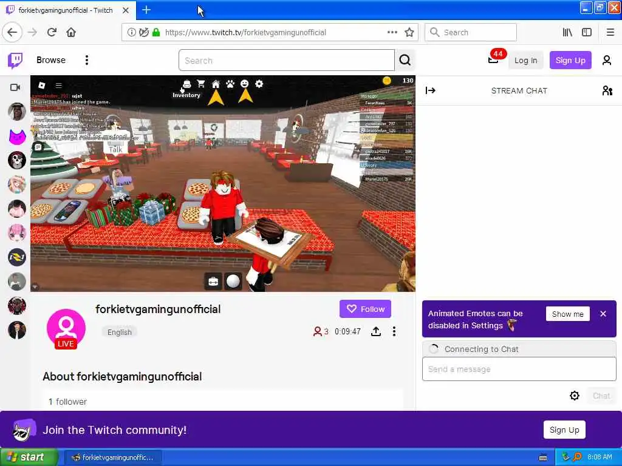
Task: Click the in-game shopping cart icon
Action: (201, 84)
